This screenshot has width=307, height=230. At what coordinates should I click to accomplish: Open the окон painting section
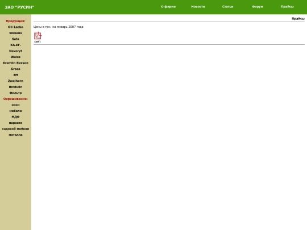point(15,105)
